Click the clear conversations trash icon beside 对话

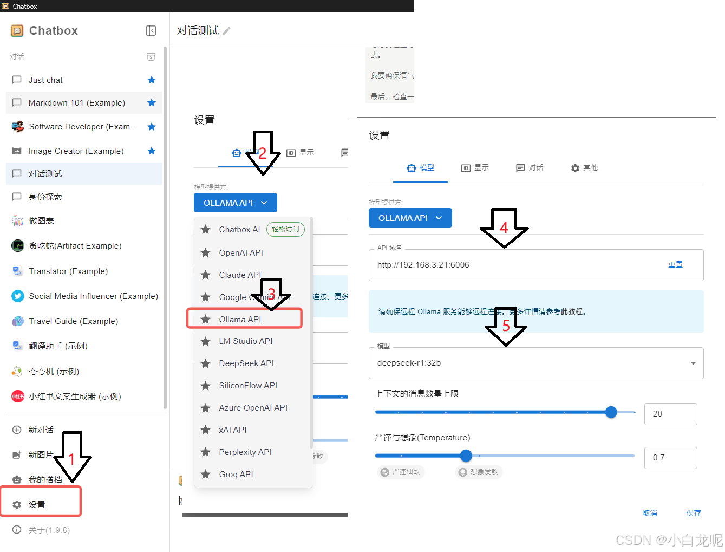(x=151, y=56)
